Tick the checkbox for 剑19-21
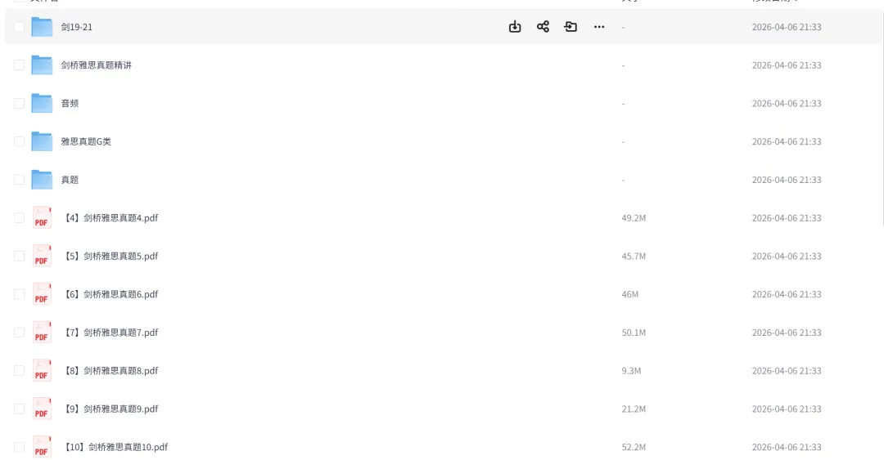884x460 pixels. tap(19, 26)
